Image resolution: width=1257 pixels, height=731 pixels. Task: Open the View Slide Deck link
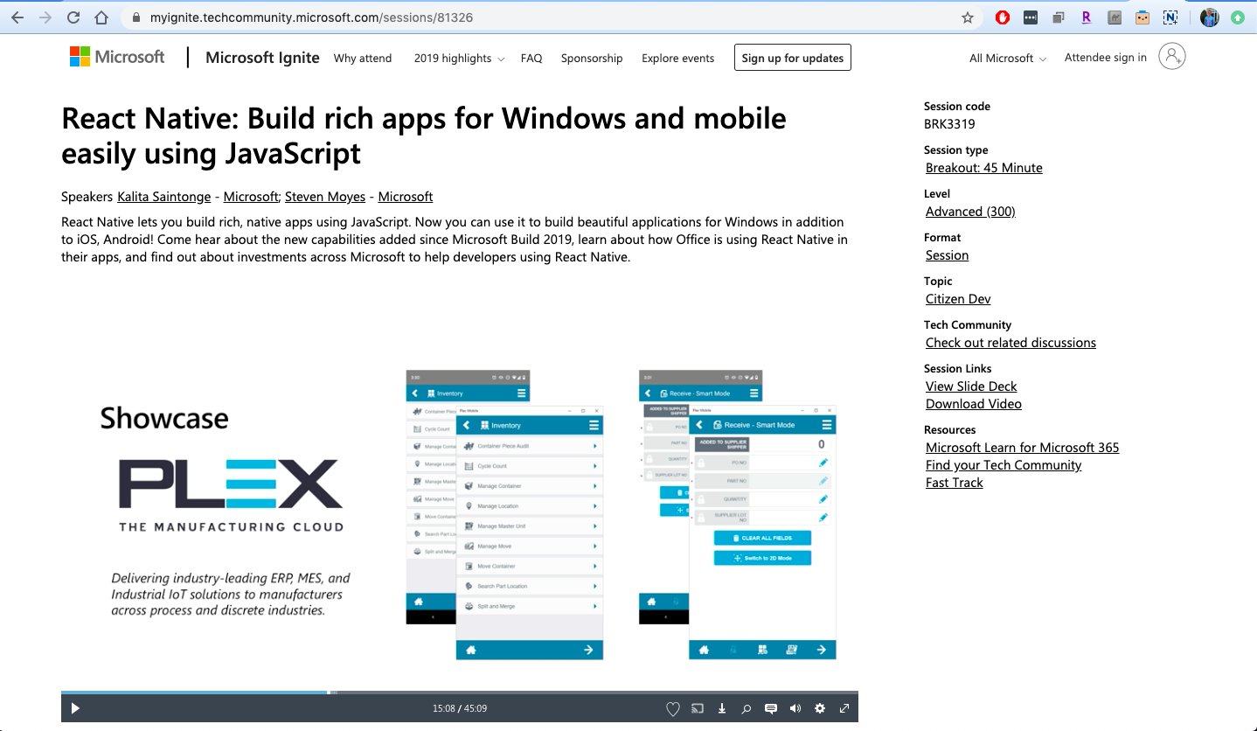coord(970,386)
